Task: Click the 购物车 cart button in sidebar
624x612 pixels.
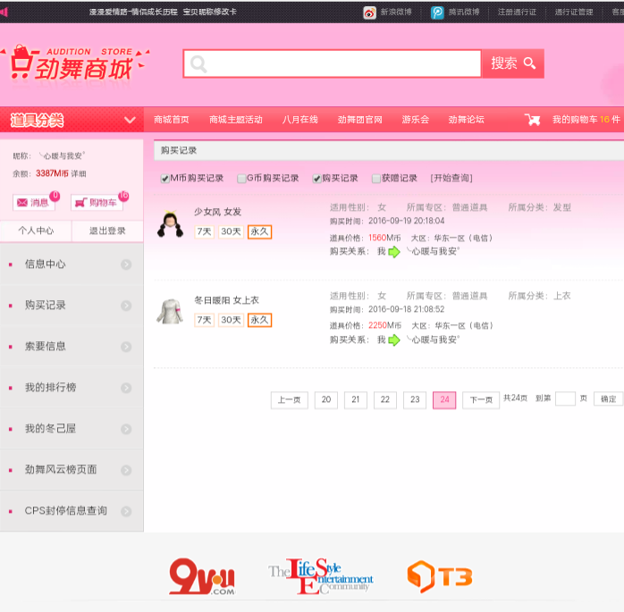Action: 97,203
